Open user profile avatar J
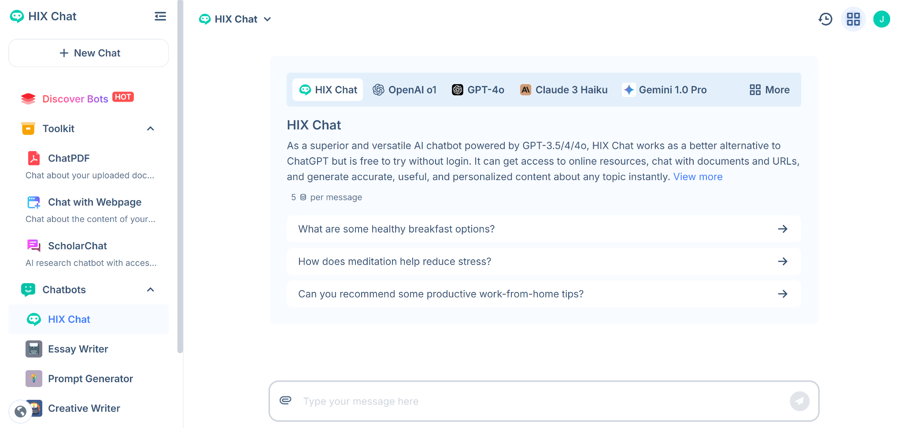This screenshot has height=428, width=902. 881,19
